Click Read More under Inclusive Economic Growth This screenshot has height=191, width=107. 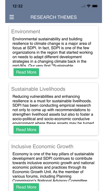click(x=26, y=187)
